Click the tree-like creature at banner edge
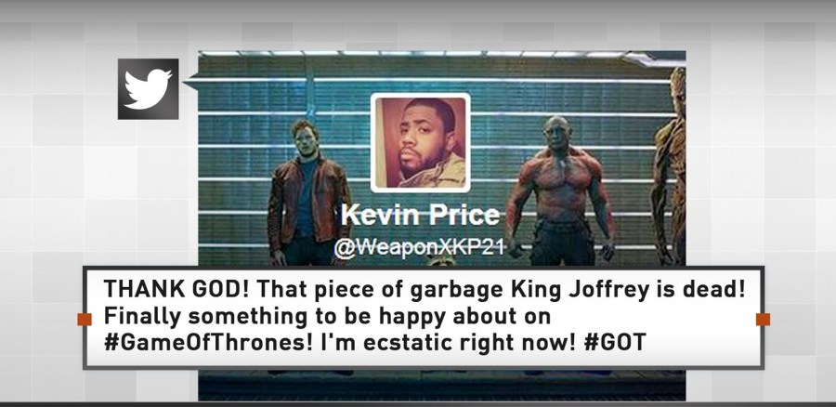 pos(669,165)
